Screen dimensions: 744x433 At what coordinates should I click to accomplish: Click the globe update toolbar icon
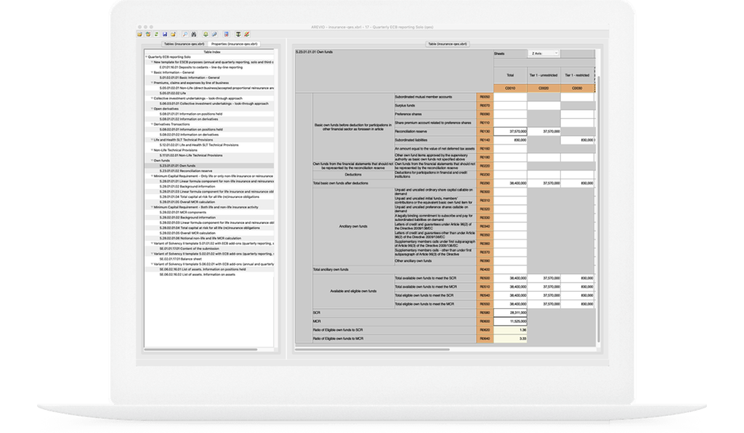[x=206, y=34]
